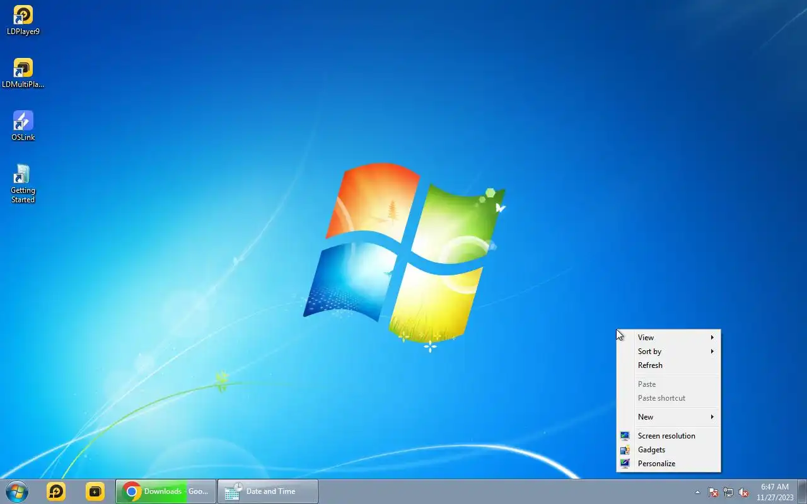Select the LDMultiPlayer desktop shortcut
807x504 pixels.
[23, 73]
